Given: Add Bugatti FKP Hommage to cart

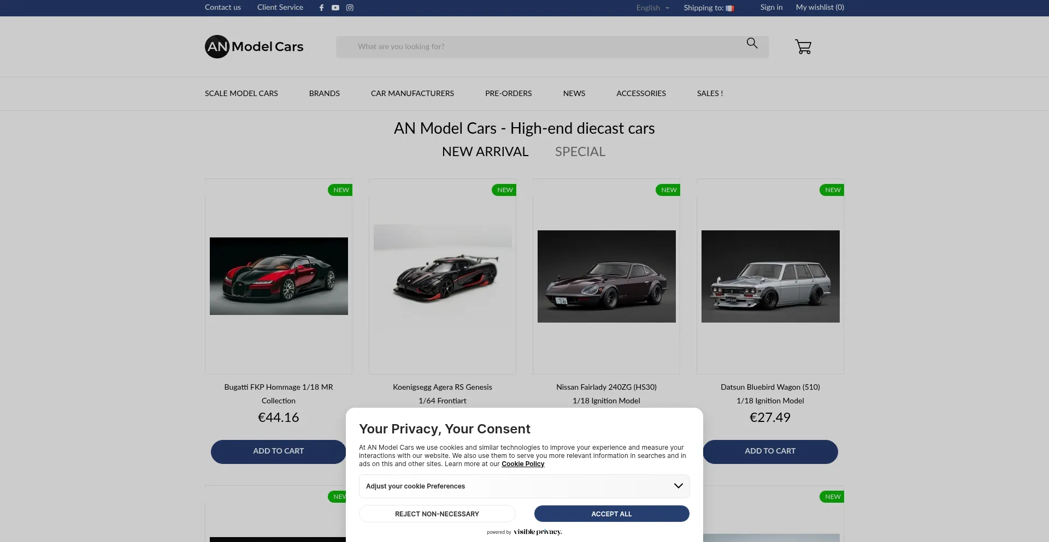Looking at the screenshot, I should point(279,451).
